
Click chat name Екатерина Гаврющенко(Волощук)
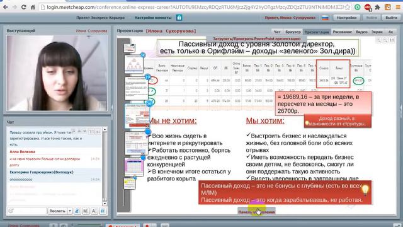point(42,172)
